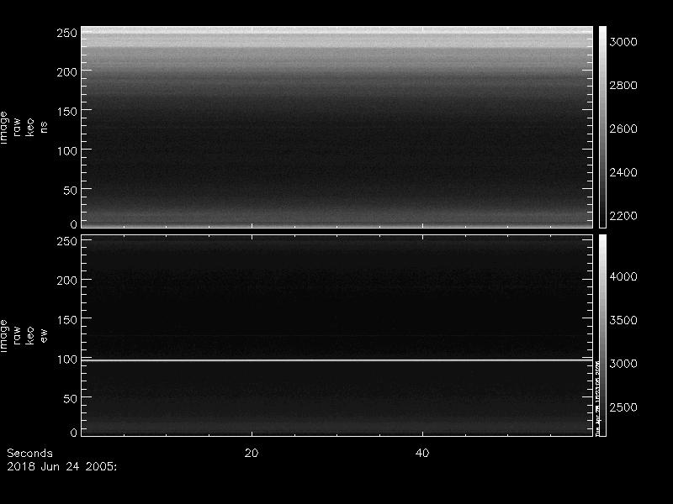Image resolution: width=673 pixels, height=504 pixels.
Task: Click '50' y-tick of the ew plot
Action: coord(71,398)
